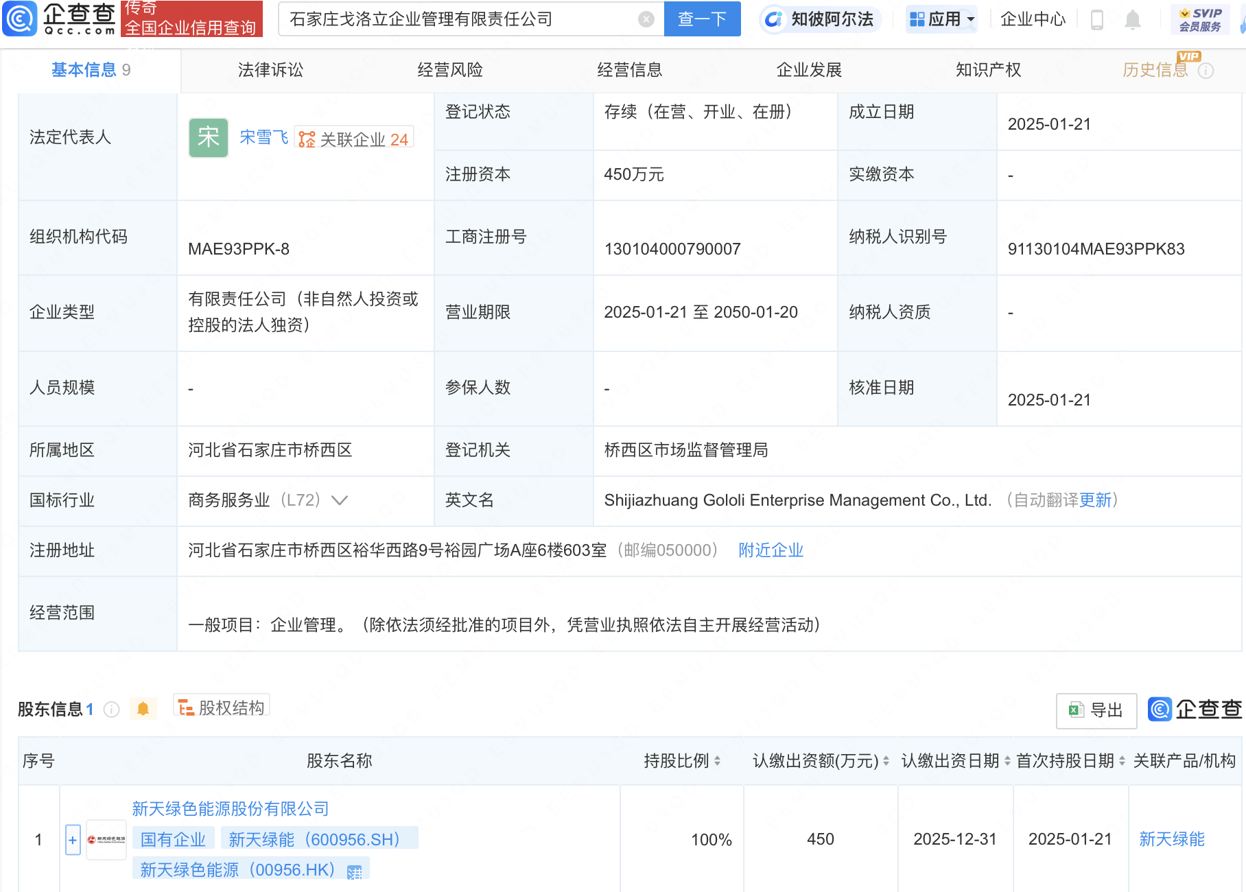Click the notification bell in the header
1246x892 pixels.
[x=1133, y=20]
